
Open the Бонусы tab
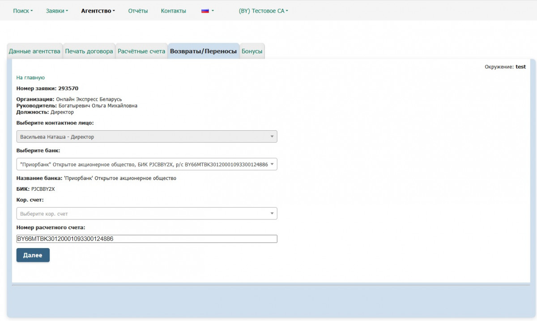pyautogui.click(x=252, y=51)
